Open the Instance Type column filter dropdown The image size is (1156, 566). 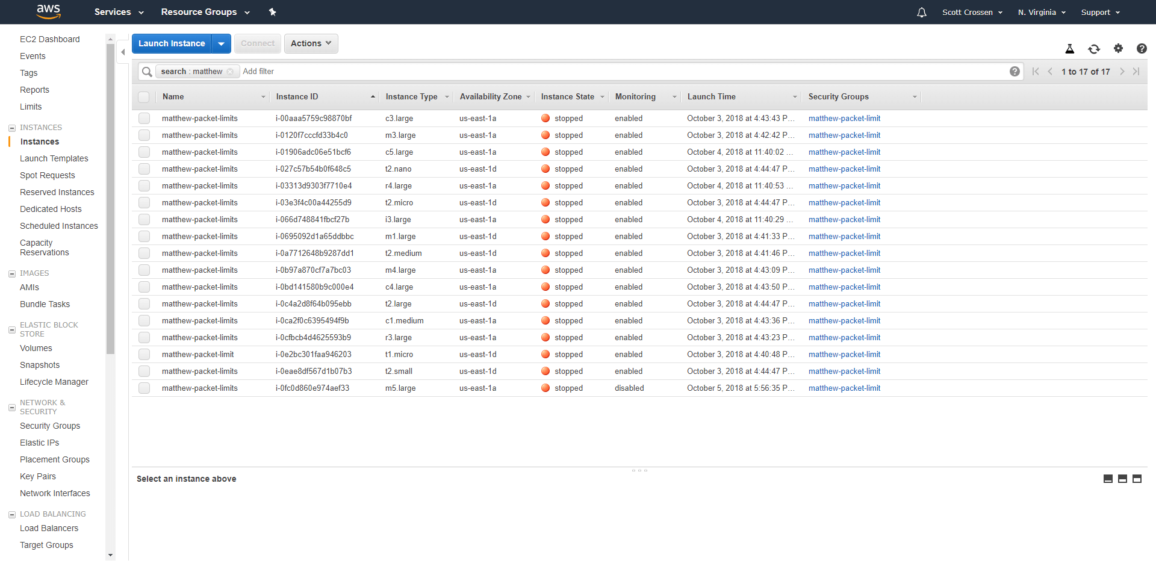pos(447,96)
